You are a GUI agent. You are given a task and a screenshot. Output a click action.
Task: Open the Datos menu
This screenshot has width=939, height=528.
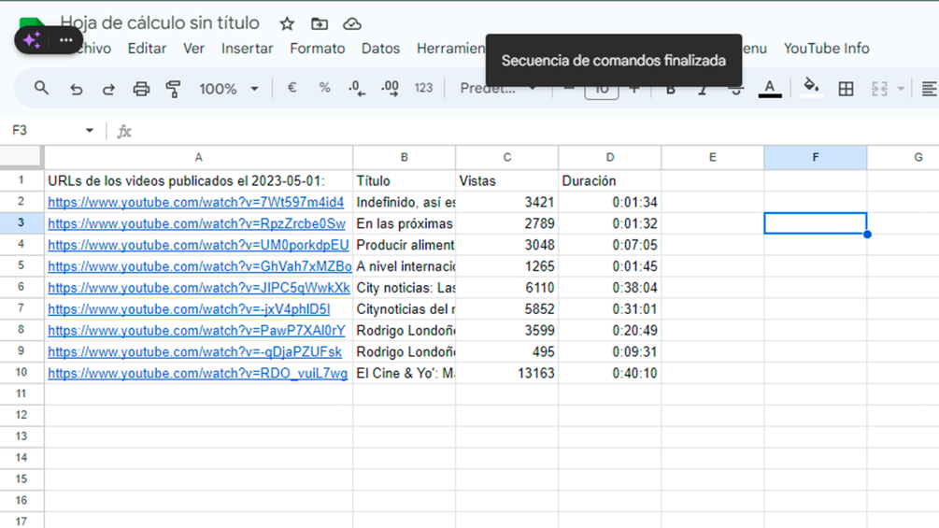click(x=380, y=49)
